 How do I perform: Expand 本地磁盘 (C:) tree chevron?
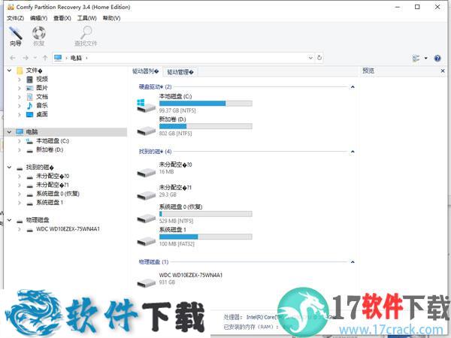click(20, 141)
